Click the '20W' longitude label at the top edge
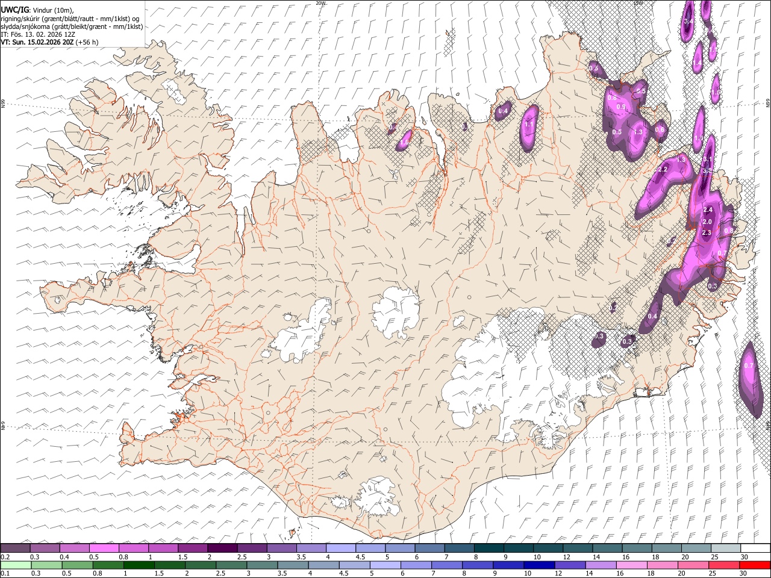 [x=320, y=3]
